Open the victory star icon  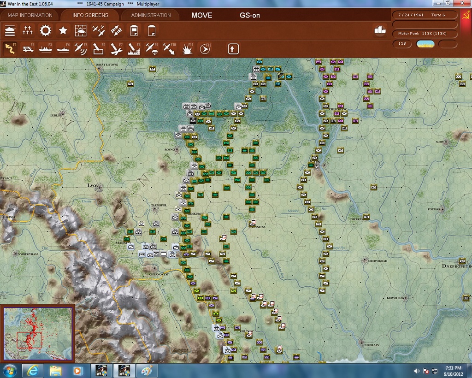63,30
